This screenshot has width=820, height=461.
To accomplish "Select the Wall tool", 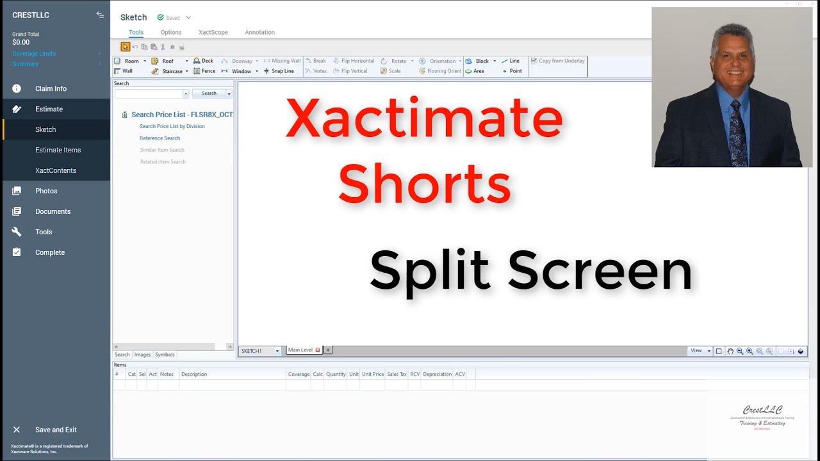I will click(123, 71).
